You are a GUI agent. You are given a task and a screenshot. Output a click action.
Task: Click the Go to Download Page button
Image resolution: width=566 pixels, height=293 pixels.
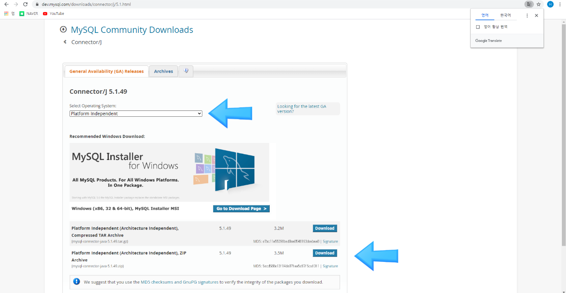pyautogui.click(x=241, y=209)
